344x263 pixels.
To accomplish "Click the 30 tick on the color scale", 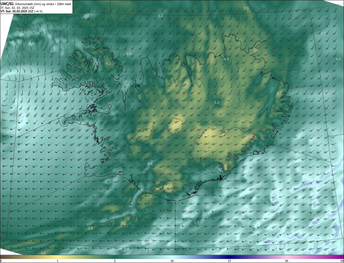I will click(286, 261).
